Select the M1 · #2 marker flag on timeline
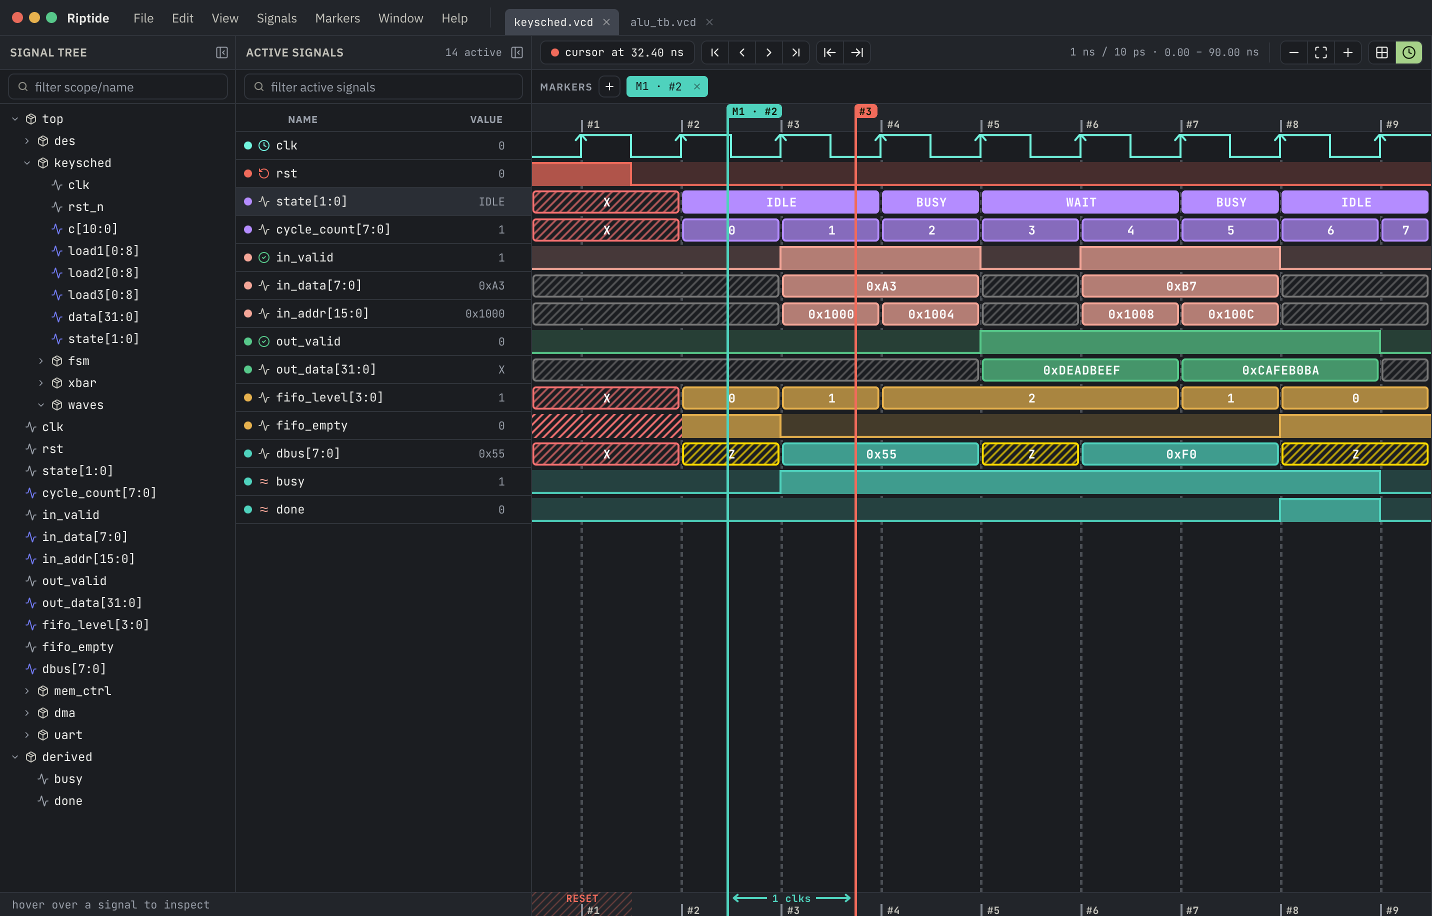1432x916 pixels. click(754, 111)
